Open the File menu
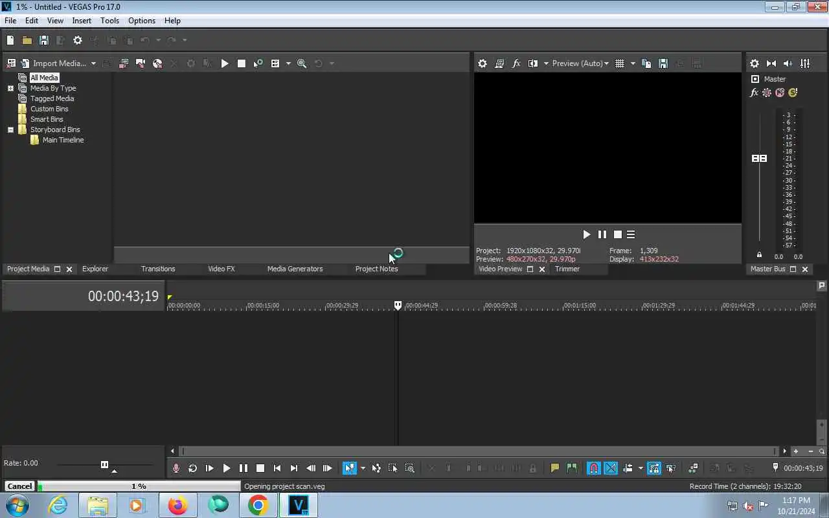Viewport: 829px width, 518px height. tap(10, 21)
